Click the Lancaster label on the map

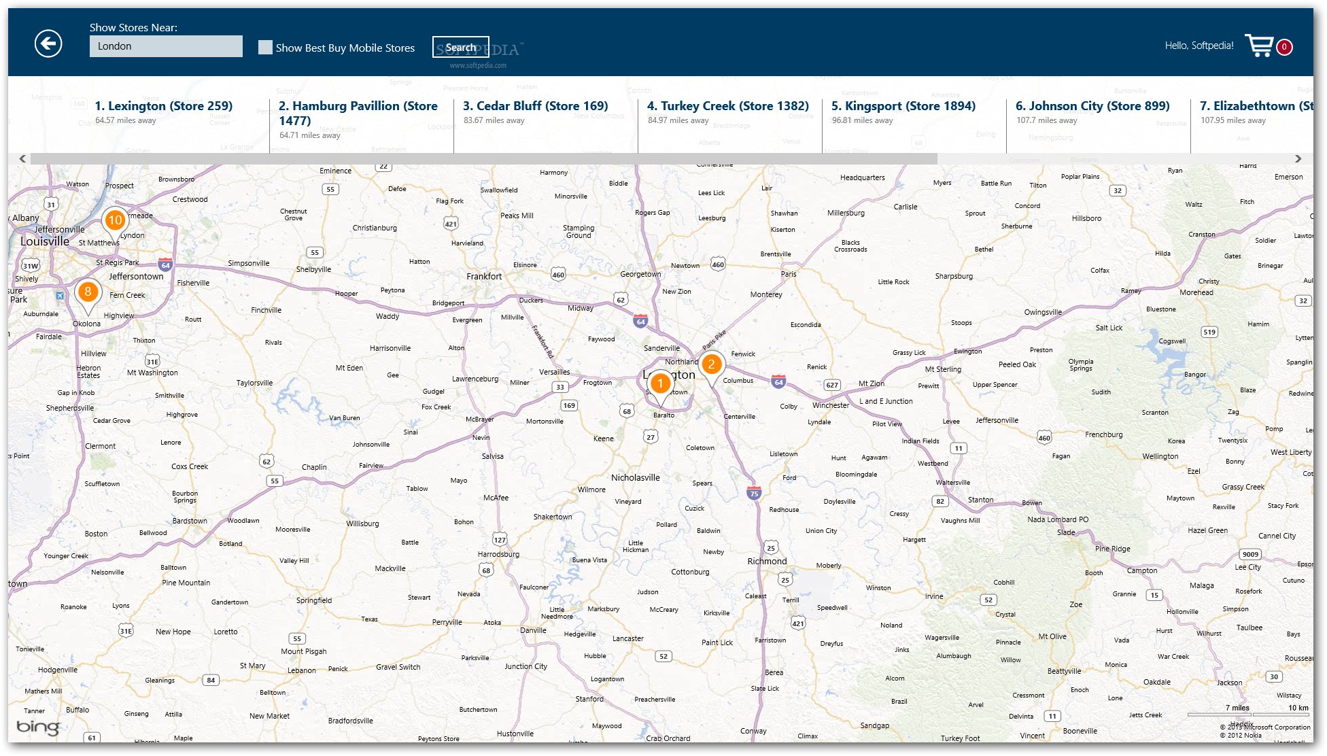tap(627, 638)
